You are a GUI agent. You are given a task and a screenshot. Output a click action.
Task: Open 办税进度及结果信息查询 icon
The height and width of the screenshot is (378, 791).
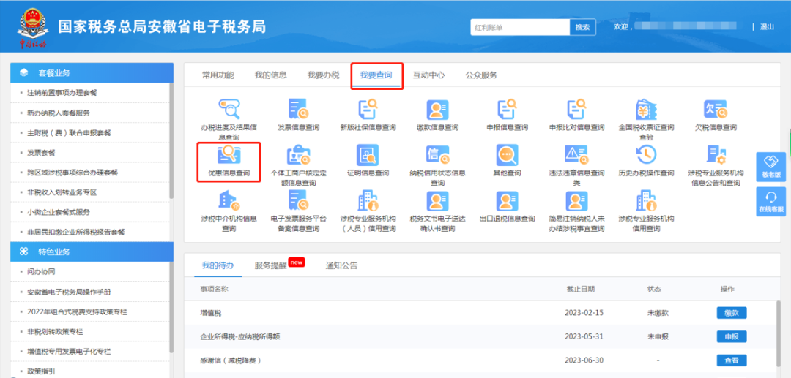[229, 109]
